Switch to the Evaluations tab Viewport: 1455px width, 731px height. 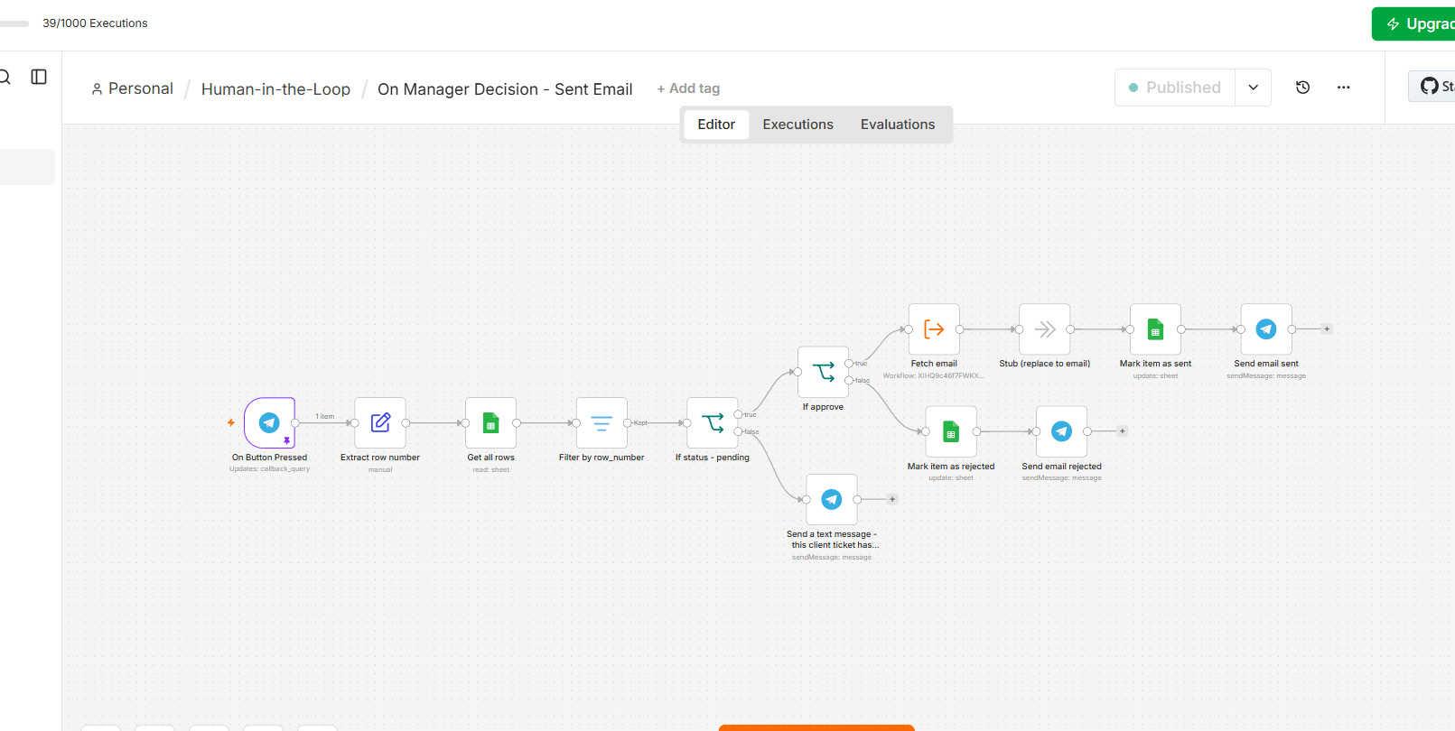(x=898, y=125)
